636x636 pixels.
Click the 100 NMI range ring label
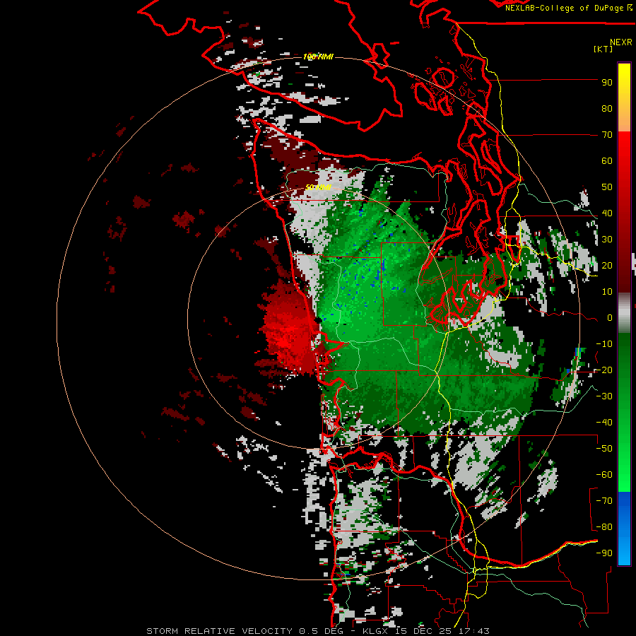tap(318, 57)
